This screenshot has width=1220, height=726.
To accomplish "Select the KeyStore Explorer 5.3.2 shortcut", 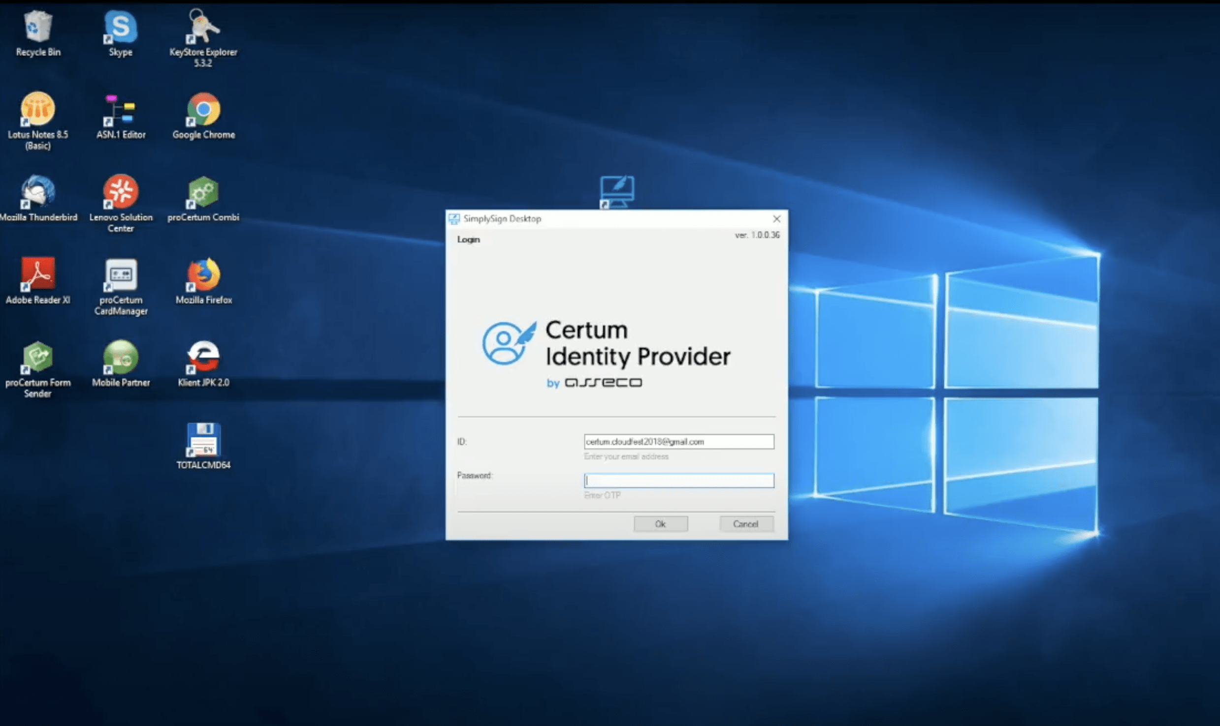I will coord(203,37).
